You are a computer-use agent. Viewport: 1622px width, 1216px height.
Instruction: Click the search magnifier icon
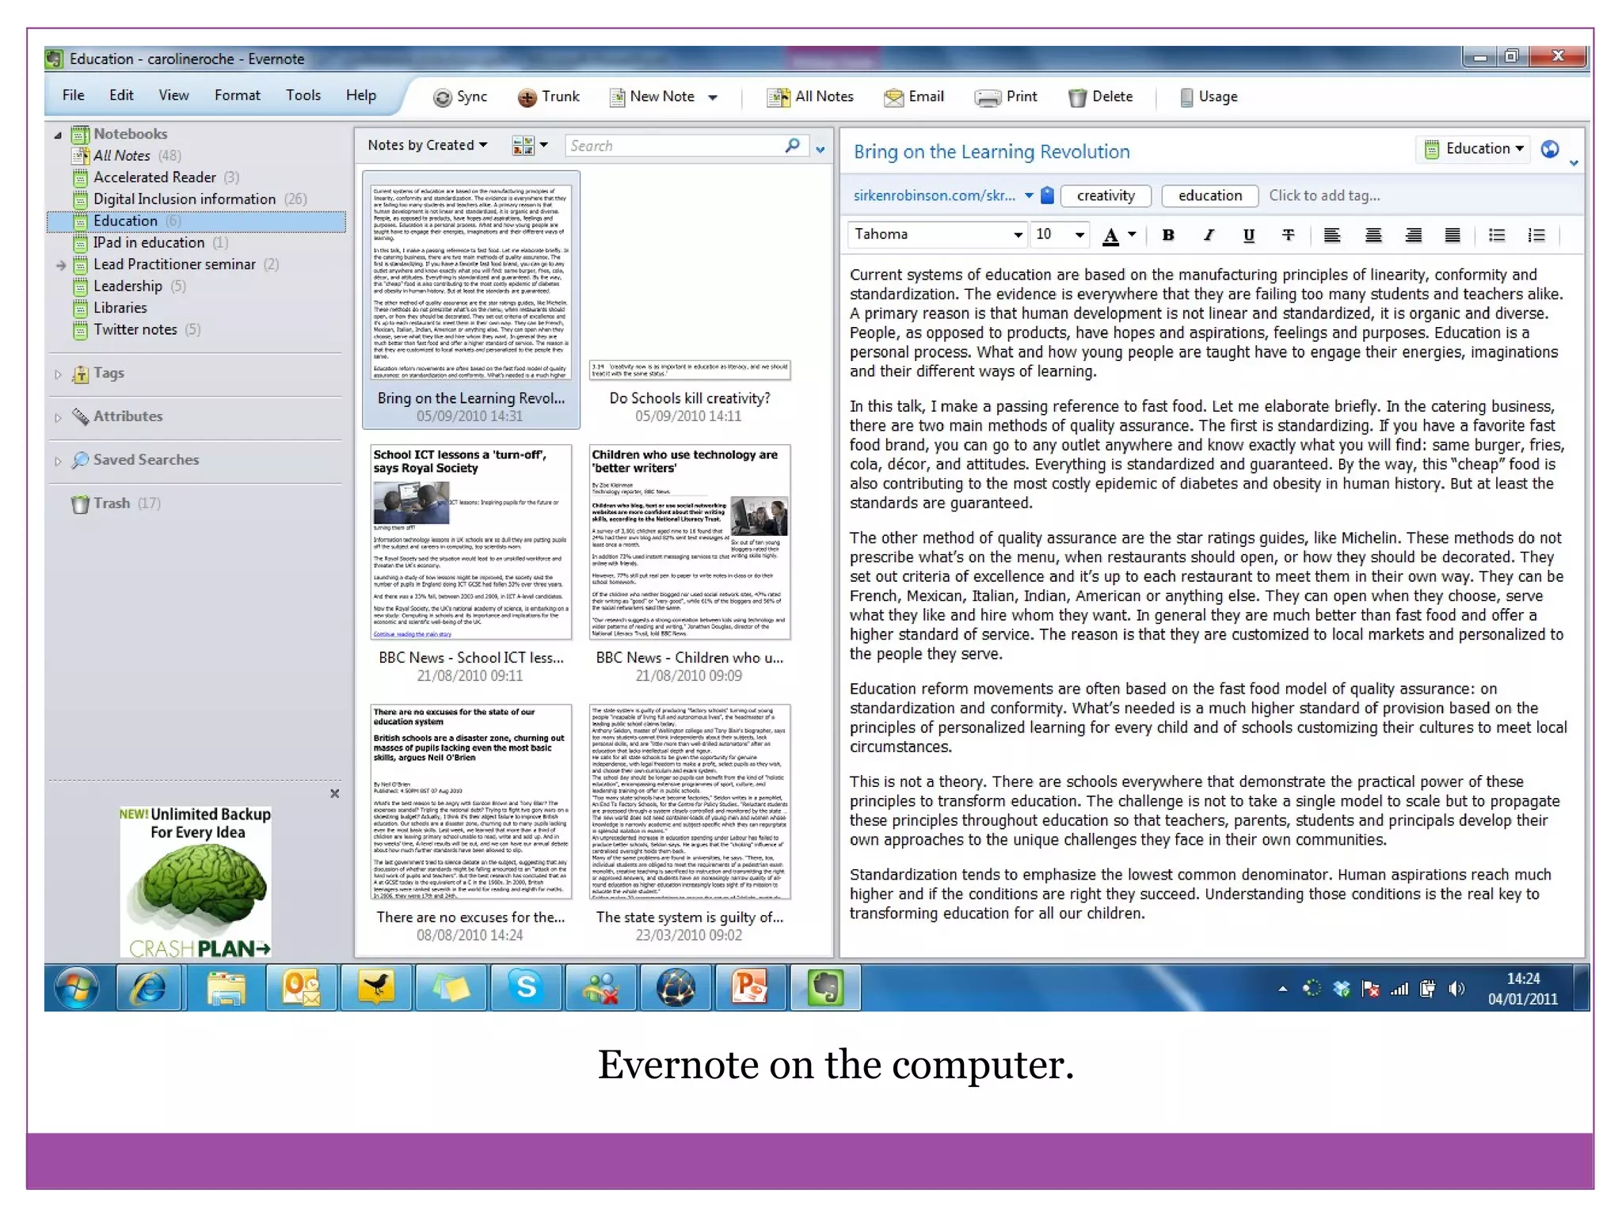click(793, 146)
